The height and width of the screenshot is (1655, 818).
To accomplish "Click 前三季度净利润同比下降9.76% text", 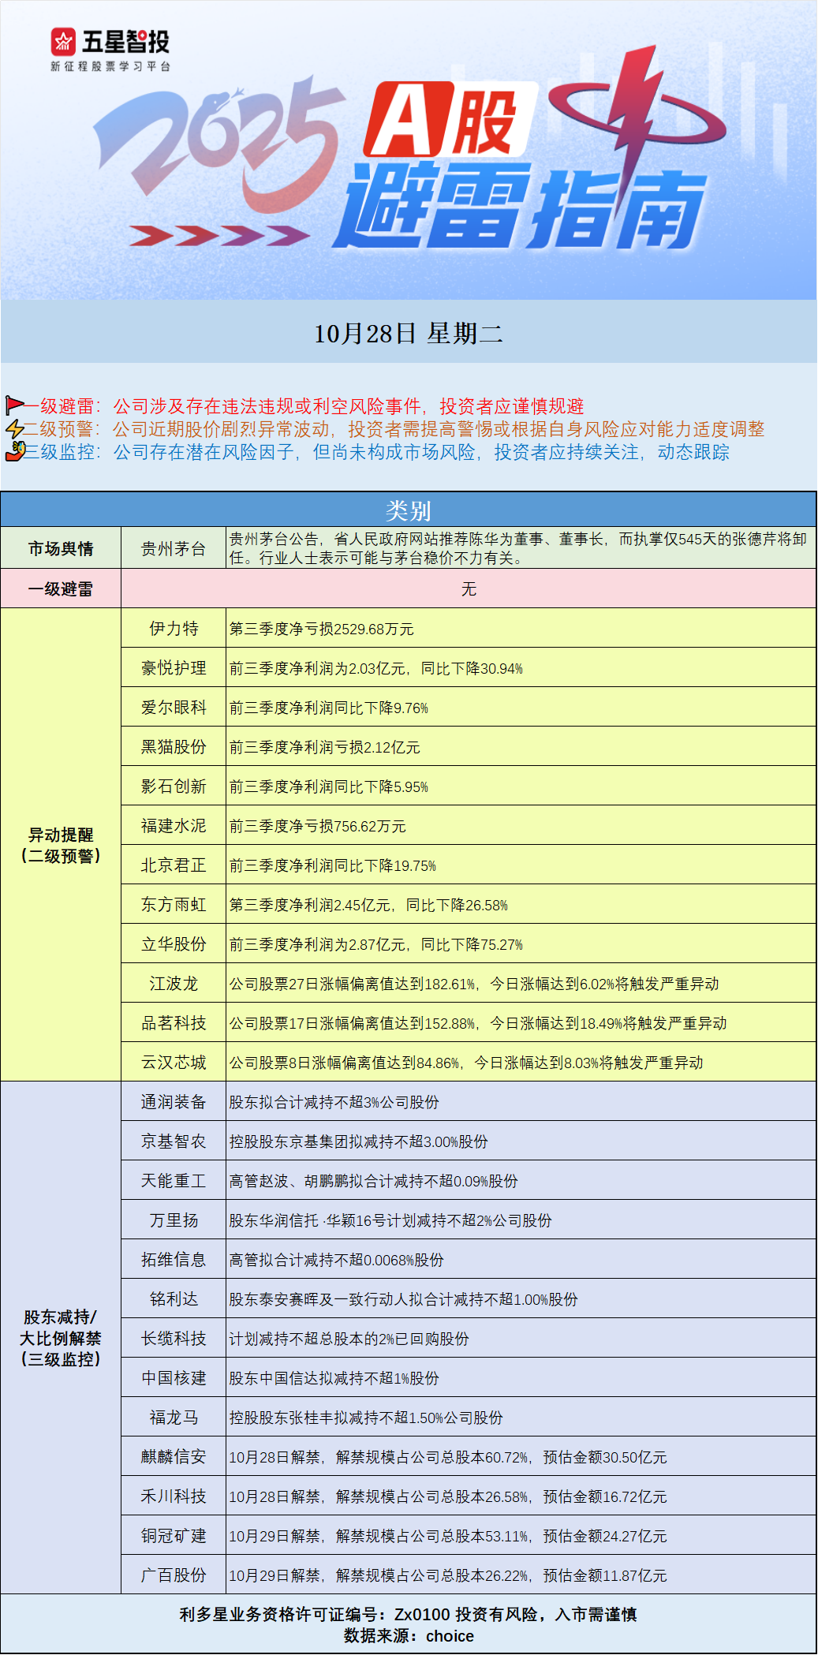I will tap(329, 708).
